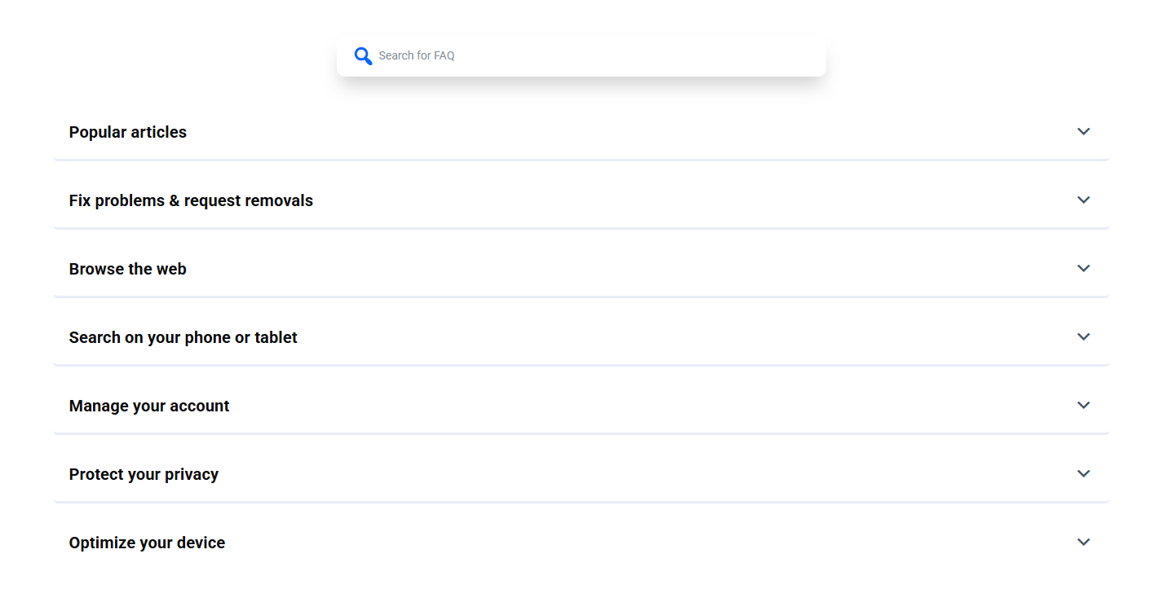Click the chevron beside Popular articles

click(x=1083, y=132)
